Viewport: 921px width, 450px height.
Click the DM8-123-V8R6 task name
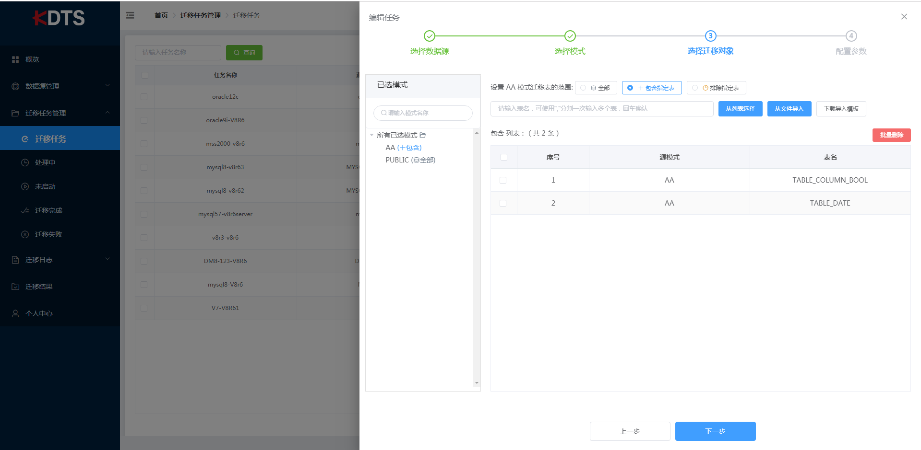225,261
